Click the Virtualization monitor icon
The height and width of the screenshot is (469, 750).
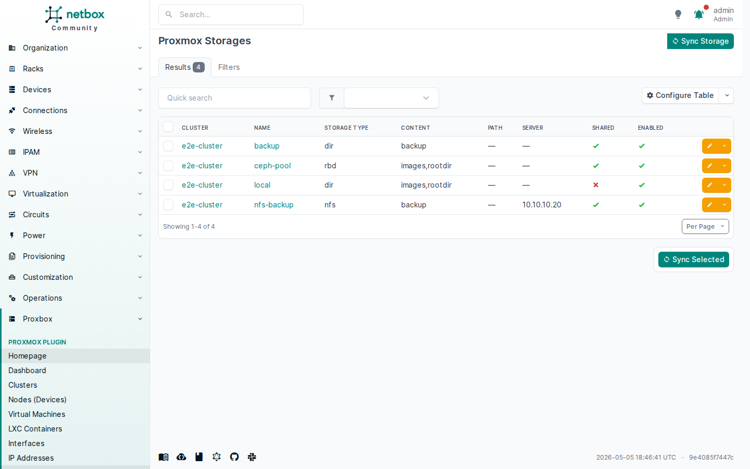coord(12,194)
